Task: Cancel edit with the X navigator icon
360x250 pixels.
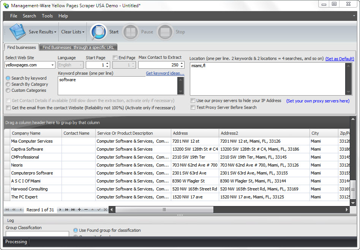Action: click(x=105, y=209)
